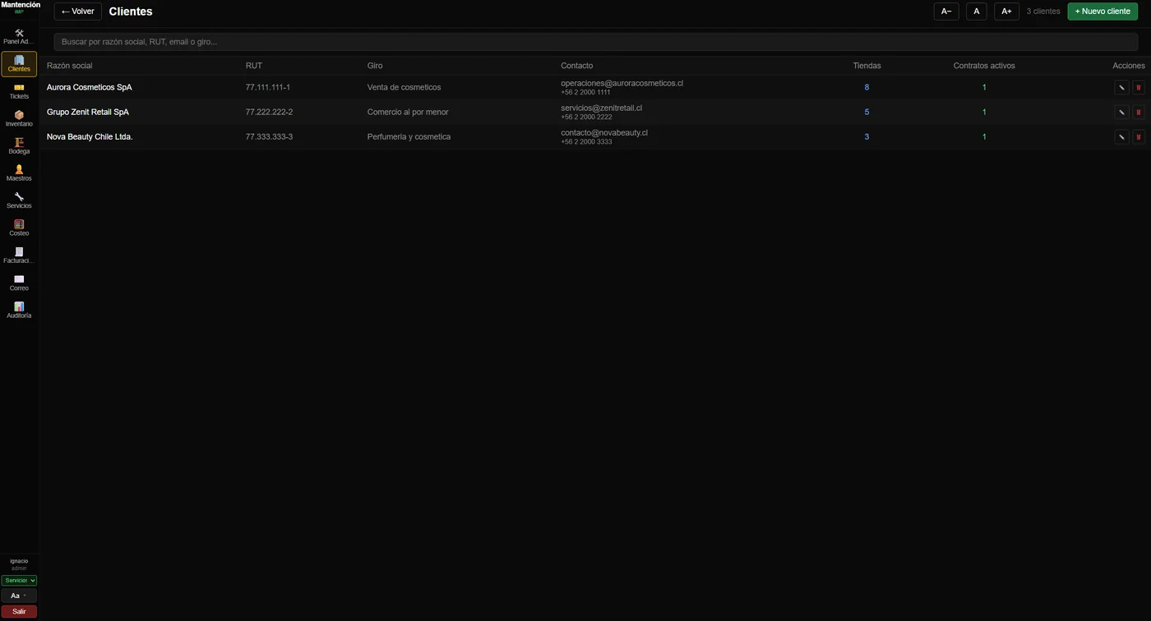
Task: Log out with the Salir button
Action: 19,611
